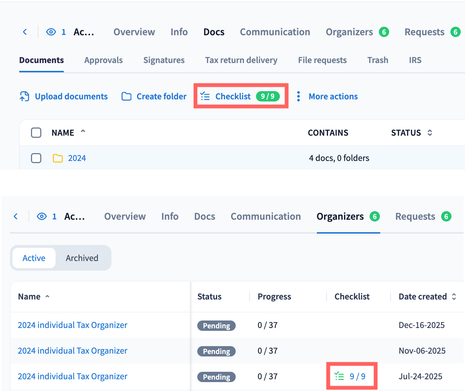Click the Pending status badge for Nov-06-2025 organizer
Viewport: 465px width, 391px height.
[216, 351]
